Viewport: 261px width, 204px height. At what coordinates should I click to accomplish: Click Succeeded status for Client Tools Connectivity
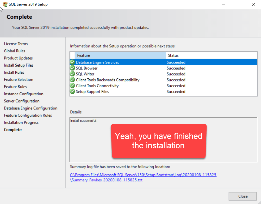click(176, 86)
